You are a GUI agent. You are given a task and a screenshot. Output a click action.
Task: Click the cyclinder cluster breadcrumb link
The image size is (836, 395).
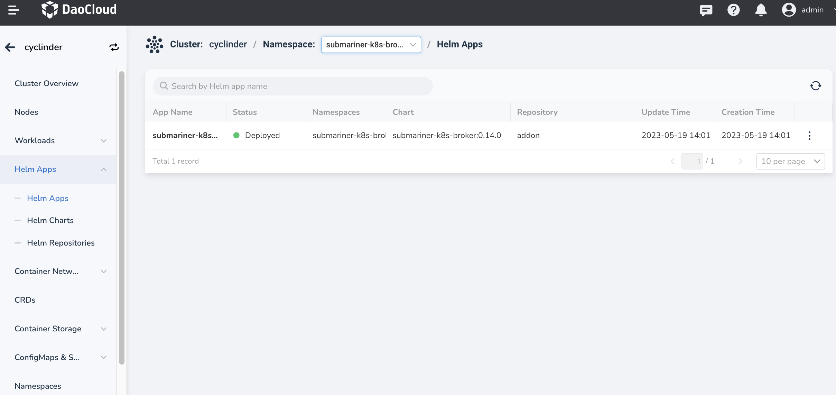click(x=228, y=44)
